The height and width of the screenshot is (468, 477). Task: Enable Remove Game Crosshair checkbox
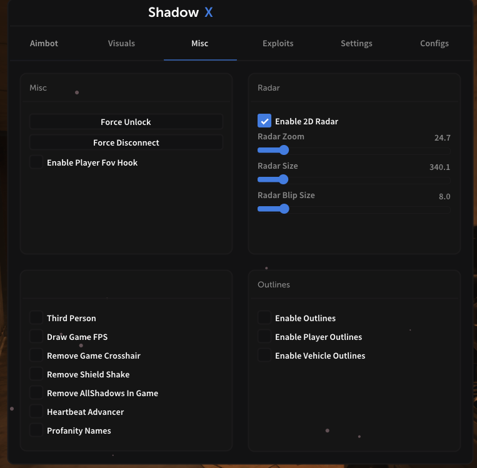coord(36,356)
